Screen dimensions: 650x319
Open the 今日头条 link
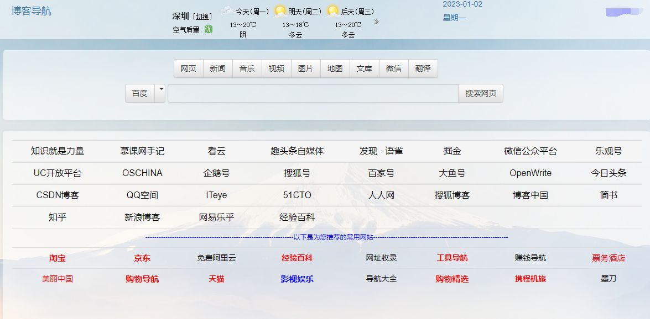609,173
